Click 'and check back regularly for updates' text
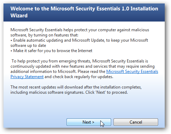Viewport: 171px width, 134px height. [x=79, y=77]
